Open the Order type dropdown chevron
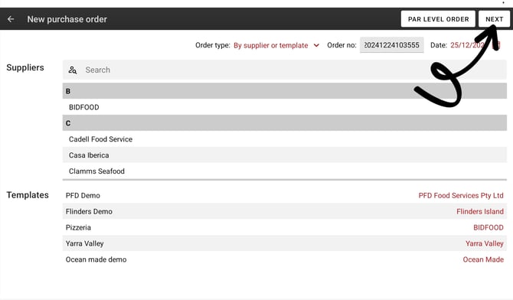The image size is (513, 300). click(316, 45)
